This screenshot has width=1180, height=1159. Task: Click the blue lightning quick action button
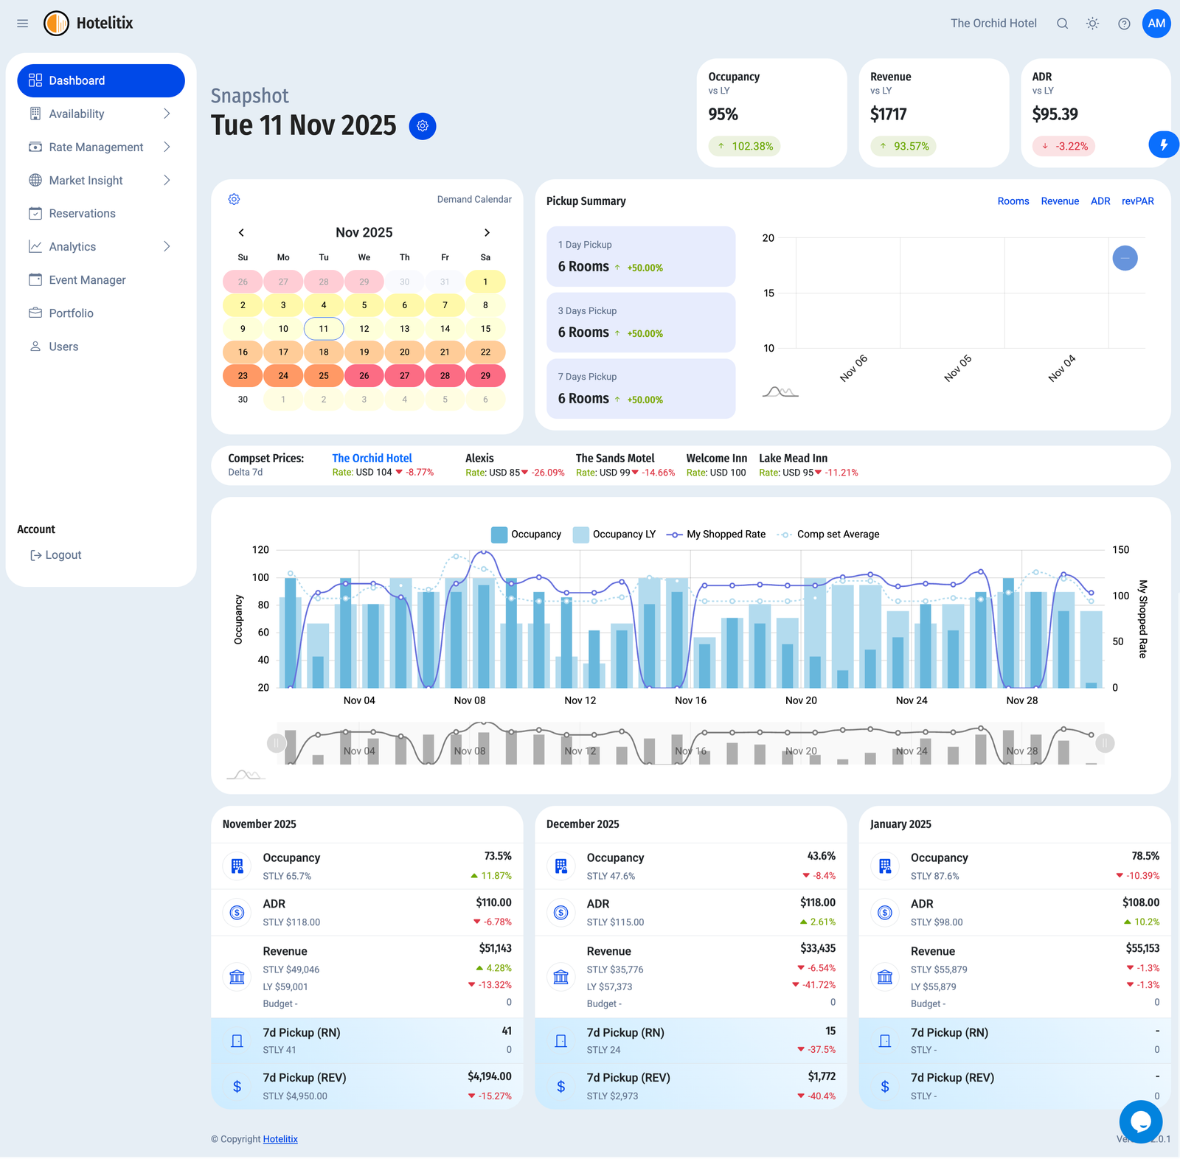[1163, 145]
